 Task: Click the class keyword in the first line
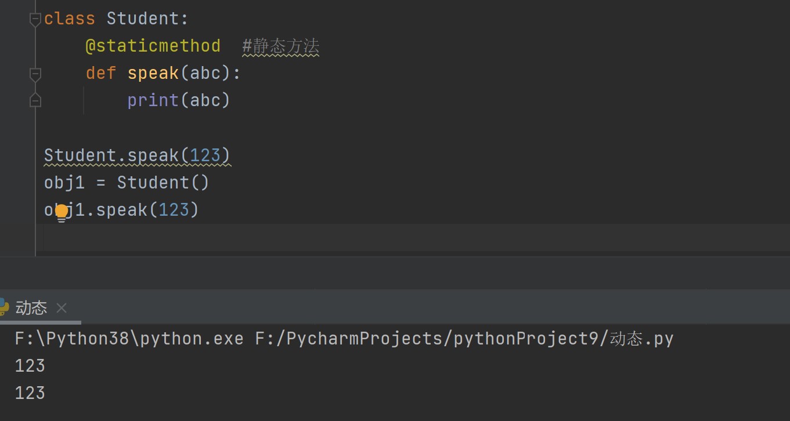point(69,19)
